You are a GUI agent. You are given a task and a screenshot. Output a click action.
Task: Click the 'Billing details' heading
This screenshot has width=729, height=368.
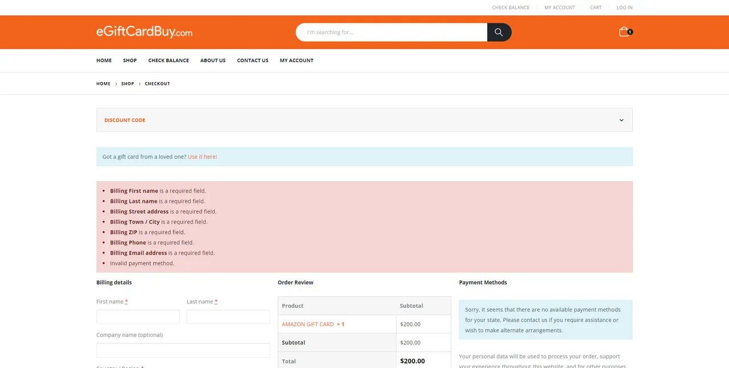pos(114,283)
